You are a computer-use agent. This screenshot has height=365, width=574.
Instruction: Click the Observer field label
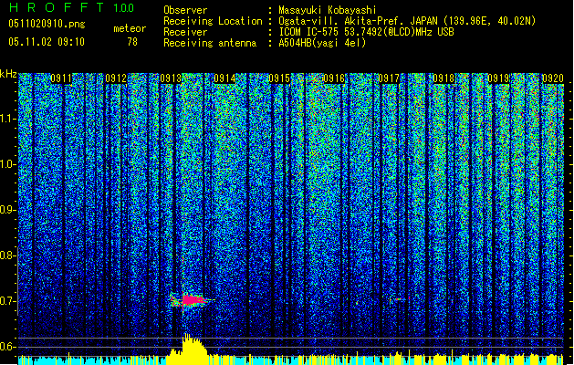coord(185,10)
